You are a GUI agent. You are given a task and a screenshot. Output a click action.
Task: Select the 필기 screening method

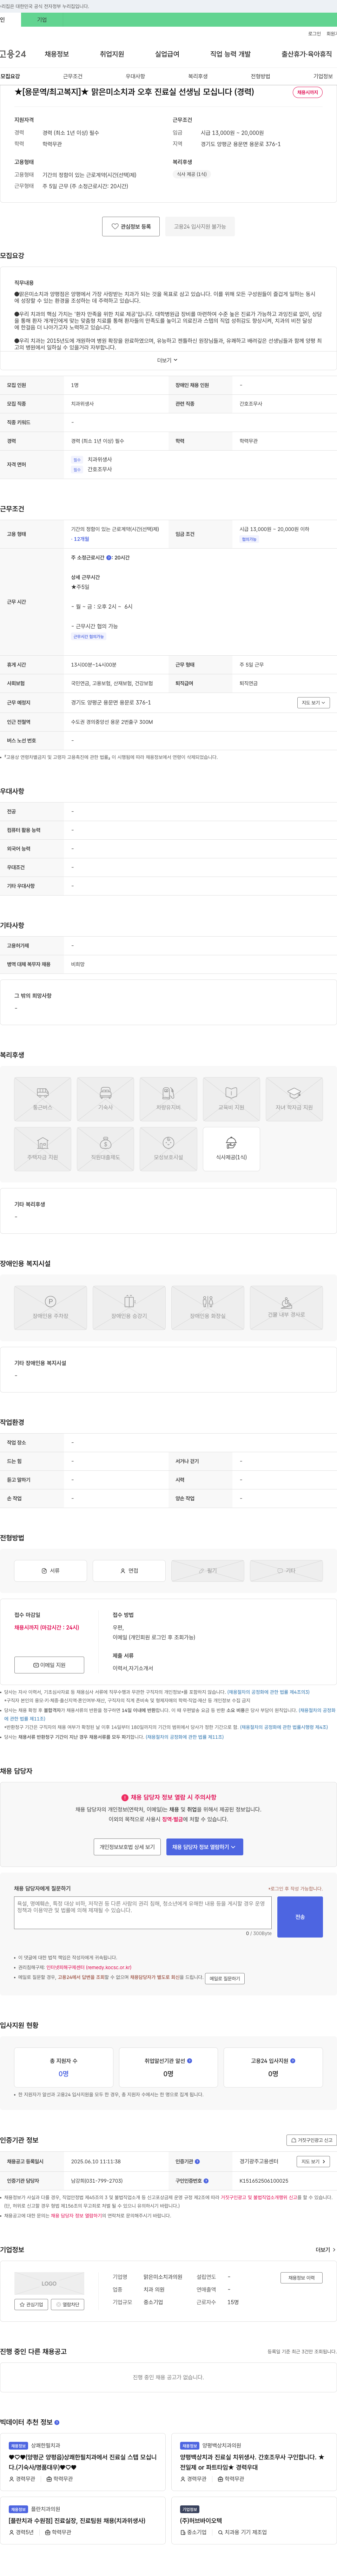click(x=208, y=1571)
